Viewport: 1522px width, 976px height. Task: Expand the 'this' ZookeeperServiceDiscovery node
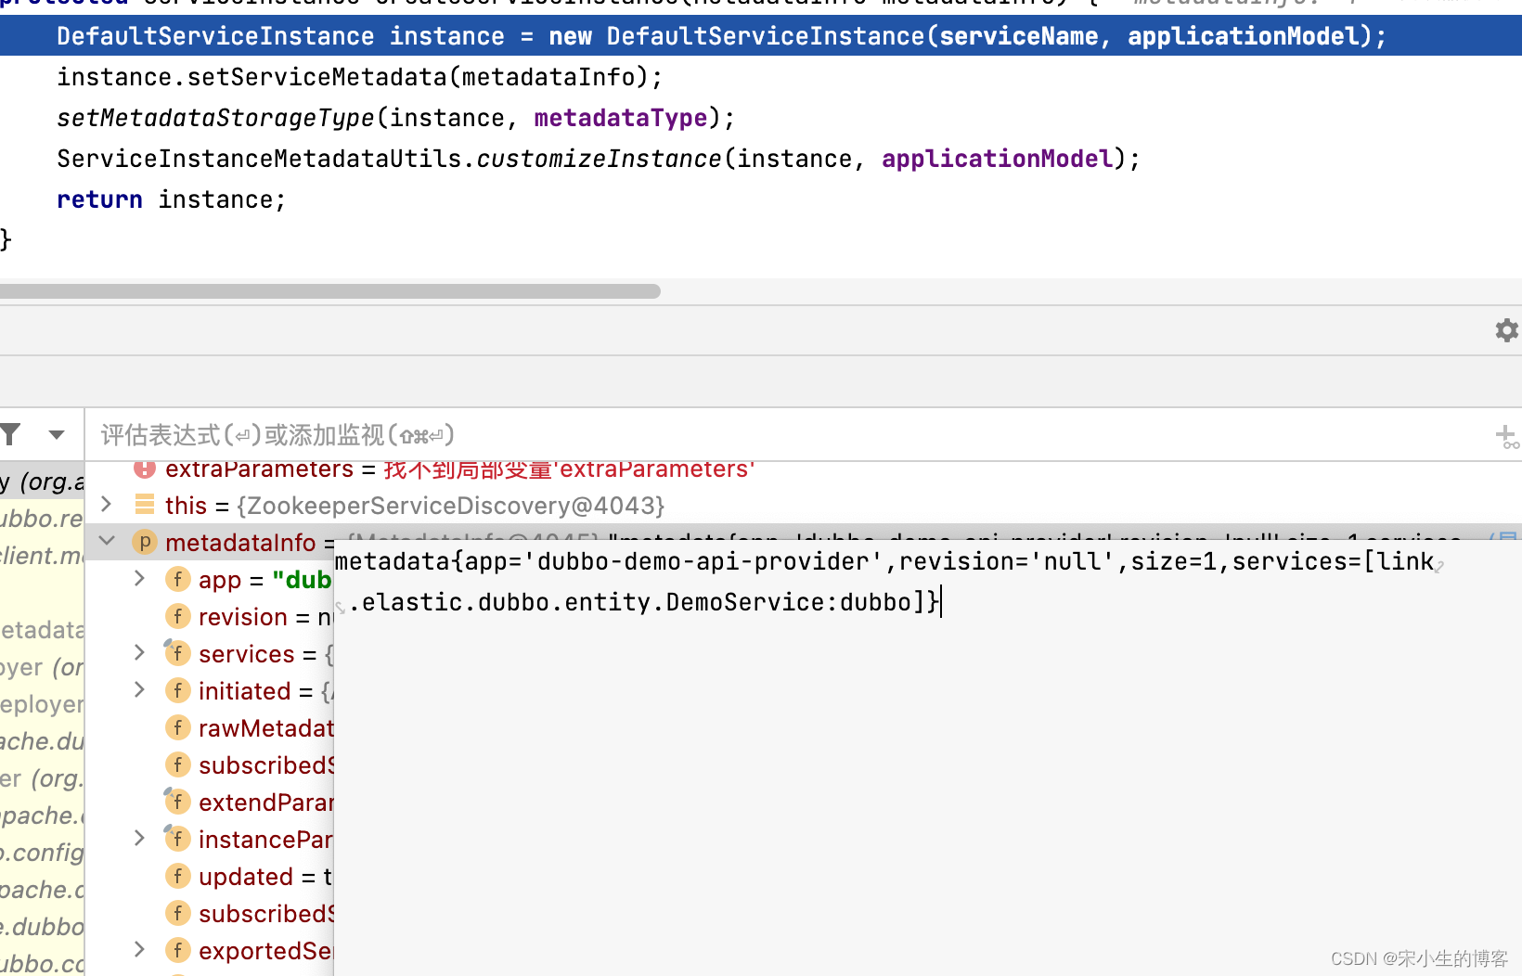[107, 505]
